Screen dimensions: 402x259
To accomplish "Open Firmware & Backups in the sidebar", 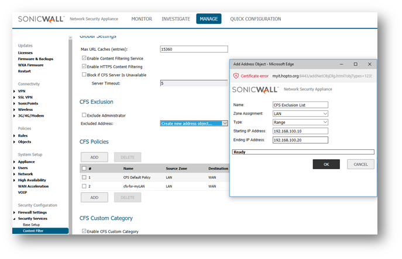I will (35, 59).
